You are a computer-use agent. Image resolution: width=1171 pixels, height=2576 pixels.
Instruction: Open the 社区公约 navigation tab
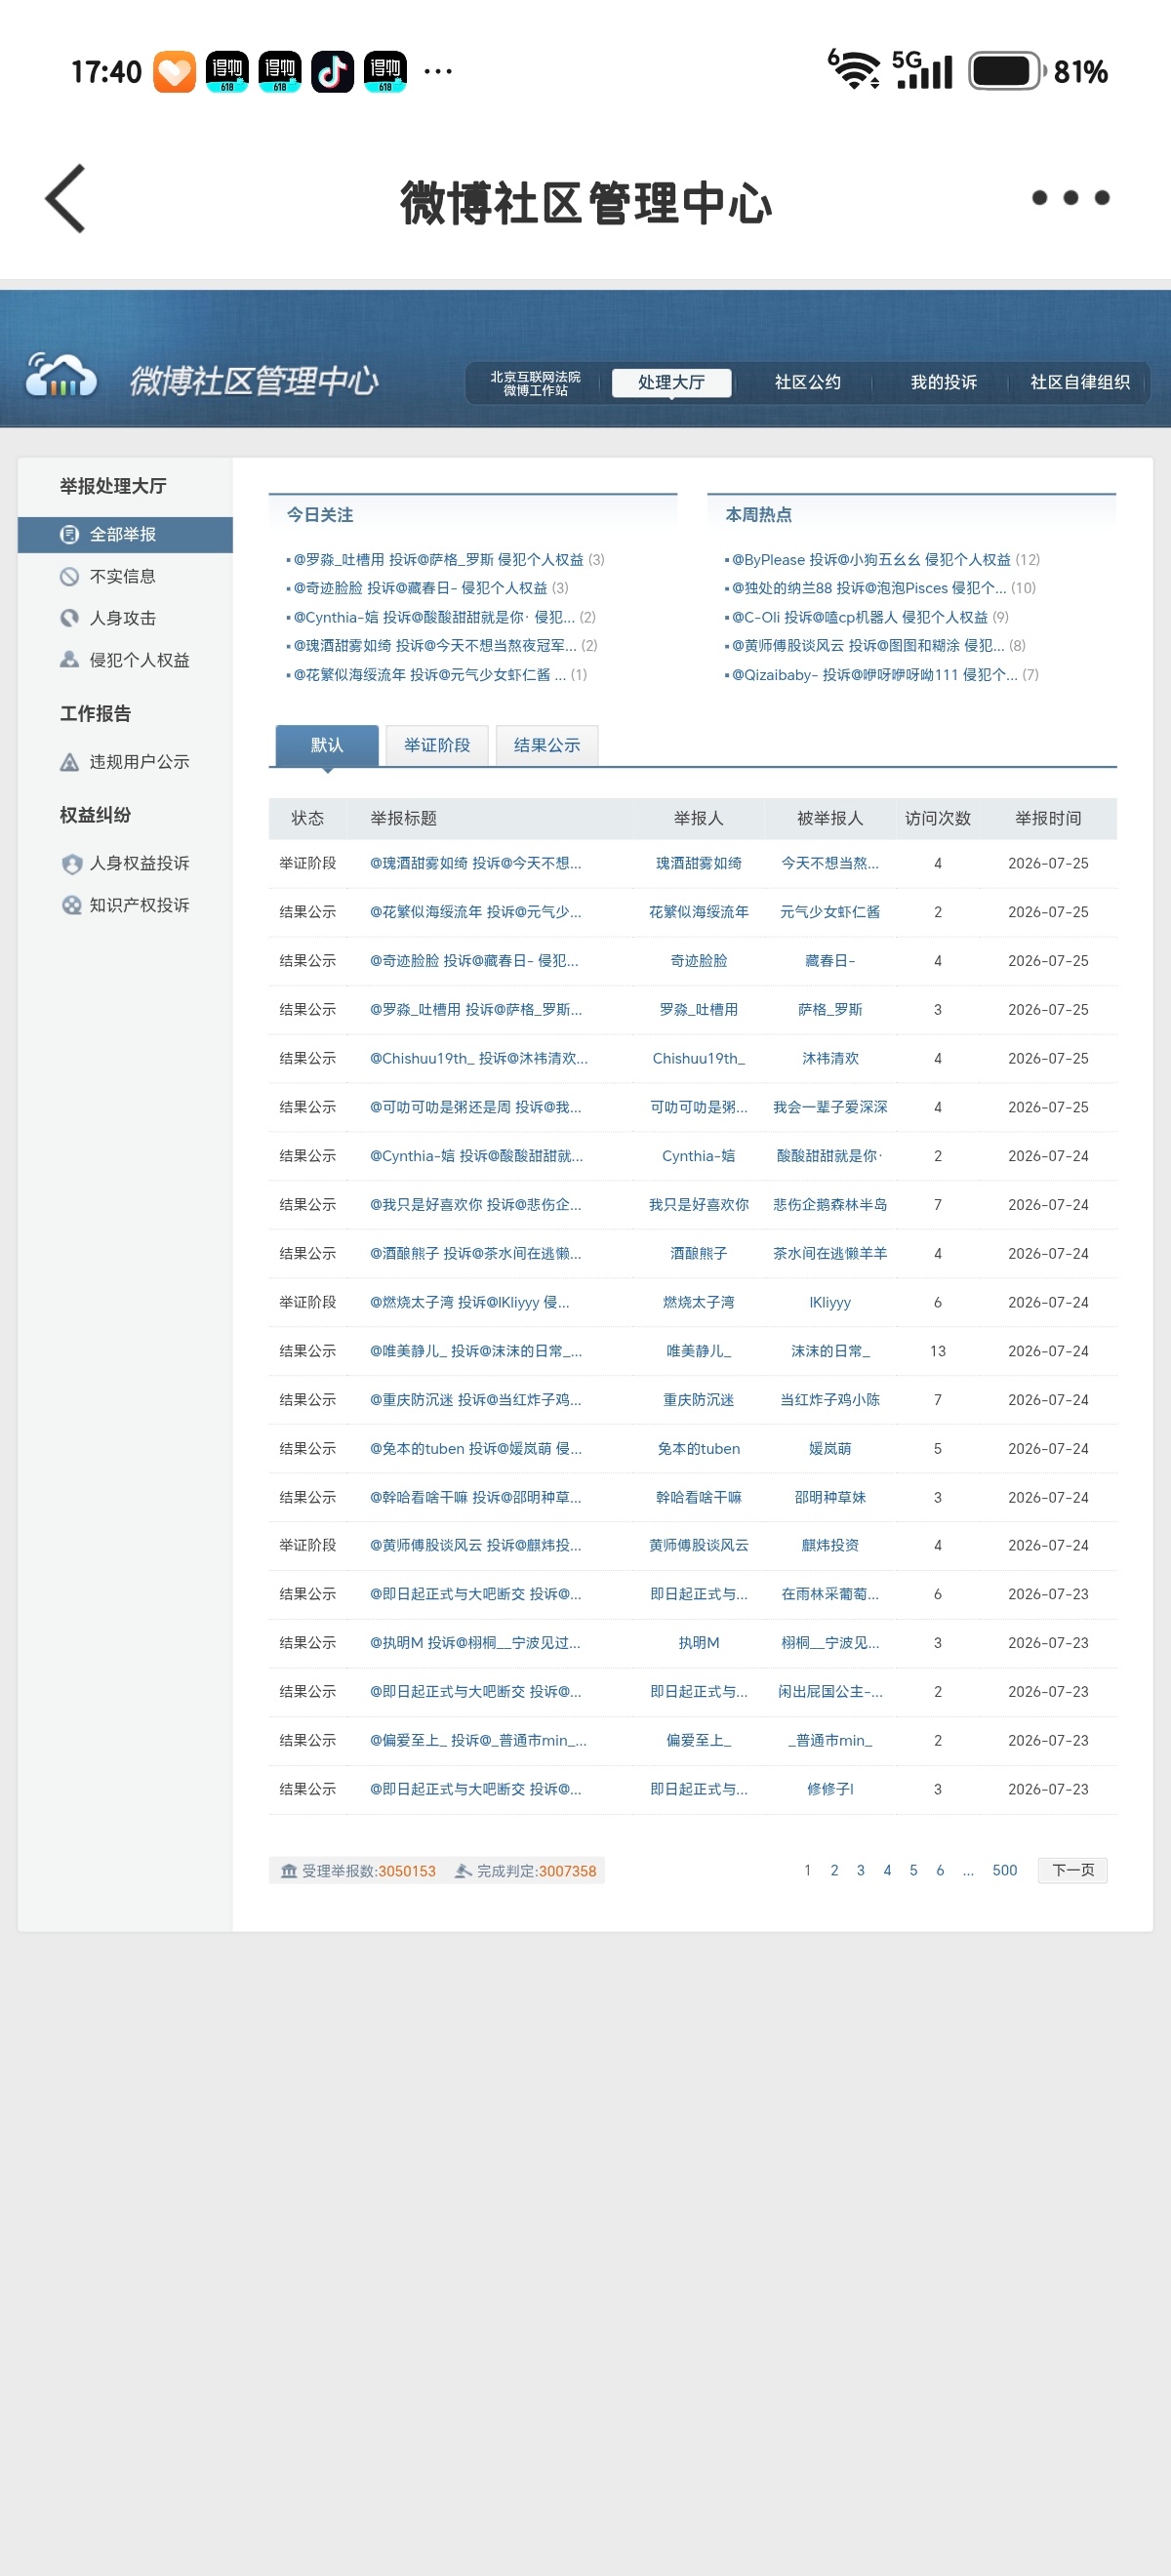pos(807,383)
